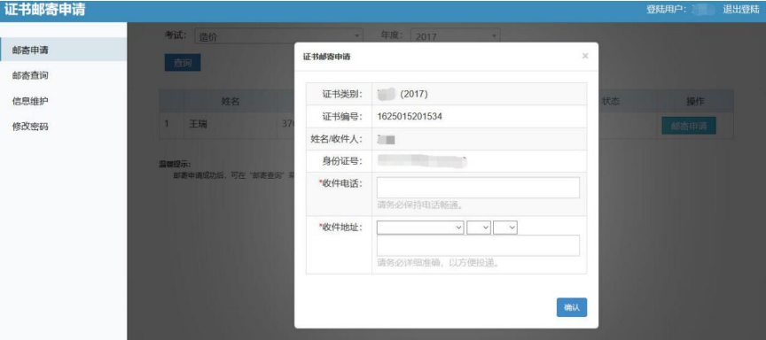Open the 年度 dropdown showing 2017

click(456, 36)
